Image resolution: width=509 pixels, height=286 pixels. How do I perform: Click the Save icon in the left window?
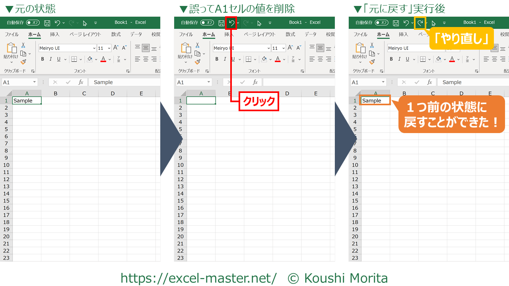47,23
